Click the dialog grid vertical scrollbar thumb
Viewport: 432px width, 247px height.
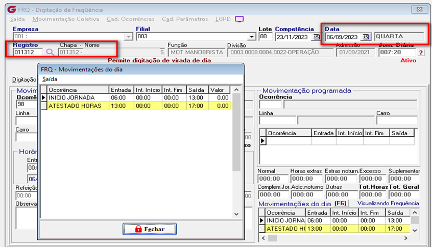pos(236,132)
